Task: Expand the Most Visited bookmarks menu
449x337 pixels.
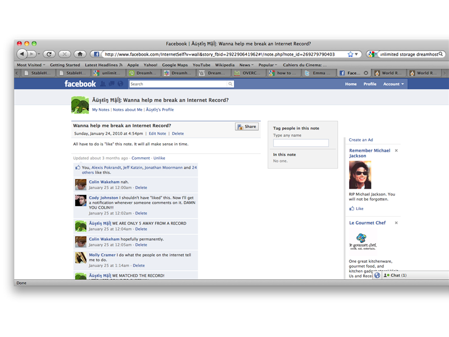Action: tap(31, 65)
